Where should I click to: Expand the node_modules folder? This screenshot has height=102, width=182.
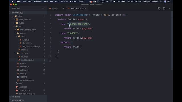pos(14,20)
